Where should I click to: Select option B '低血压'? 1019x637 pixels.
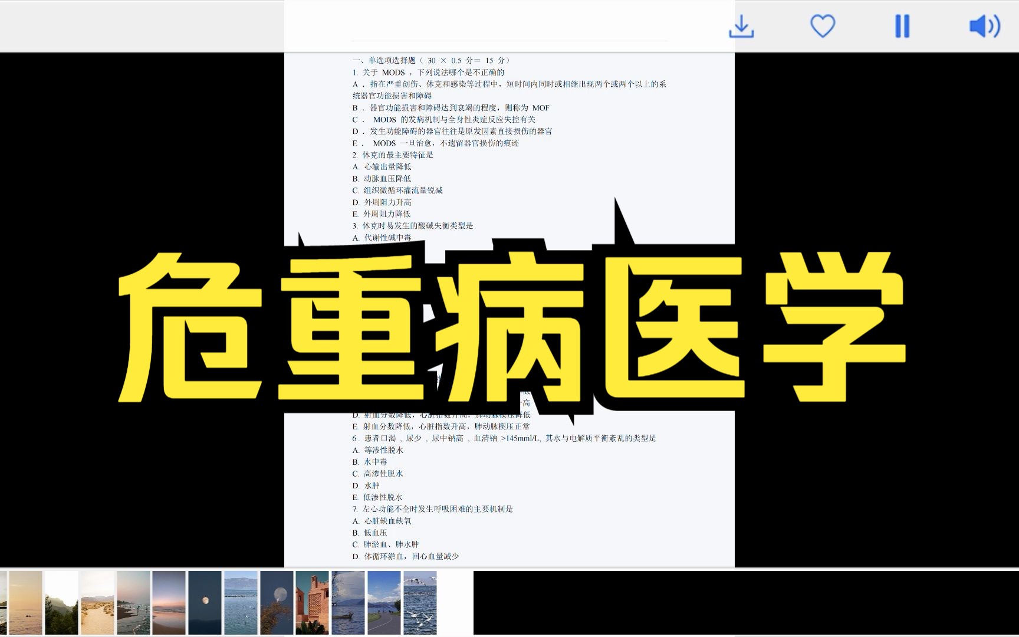370,533
